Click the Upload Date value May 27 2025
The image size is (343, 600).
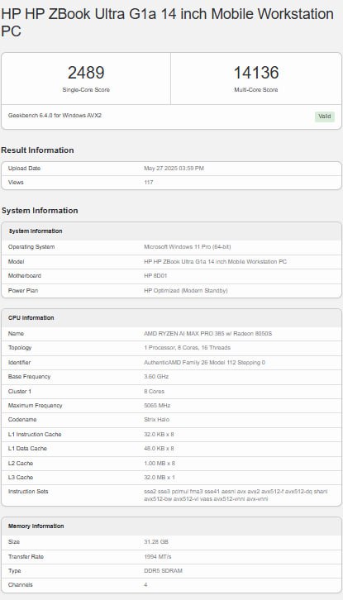174,169
